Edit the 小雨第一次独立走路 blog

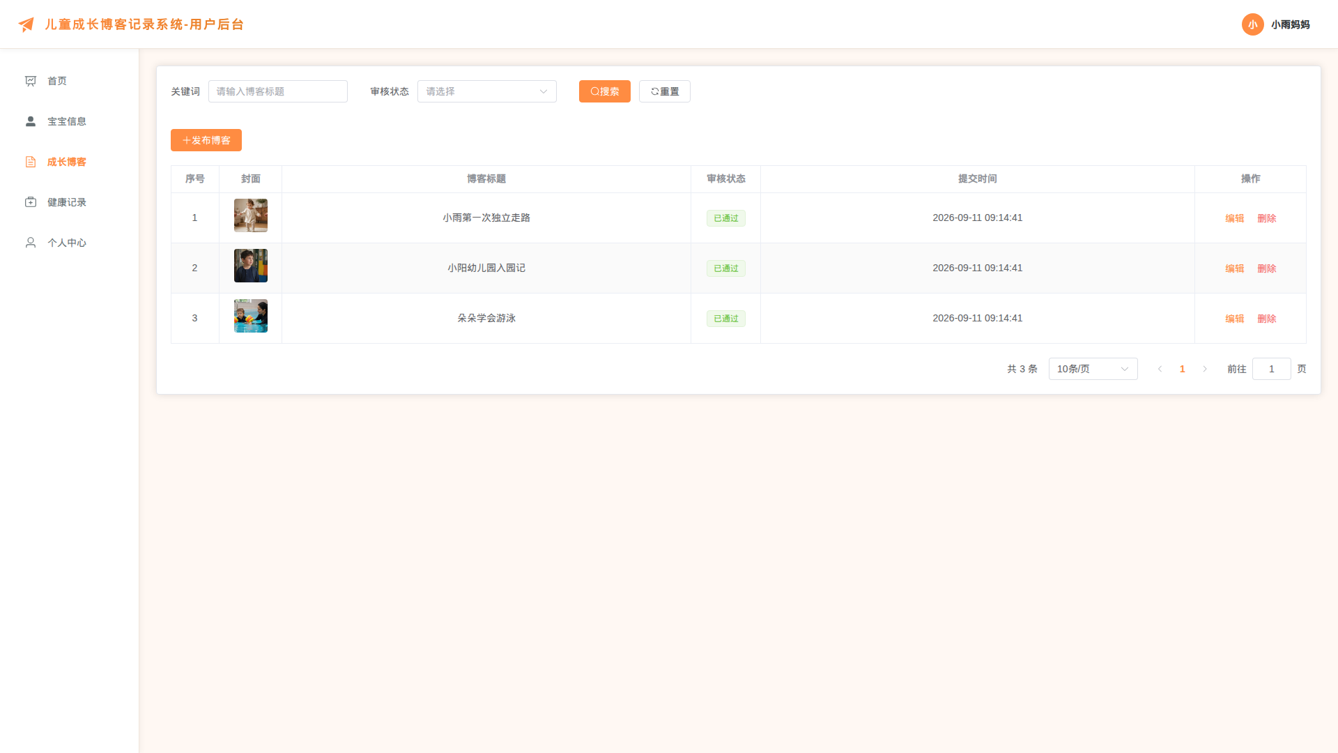pyautogui.click(x=1234, y=218)
